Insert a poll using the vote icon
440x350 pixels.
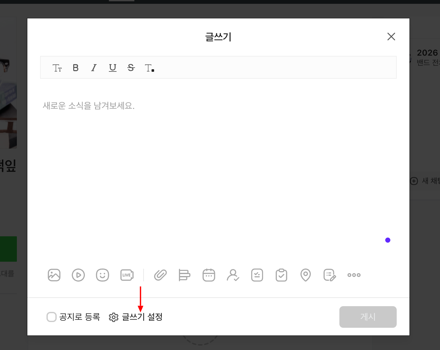tap(184, 275)
